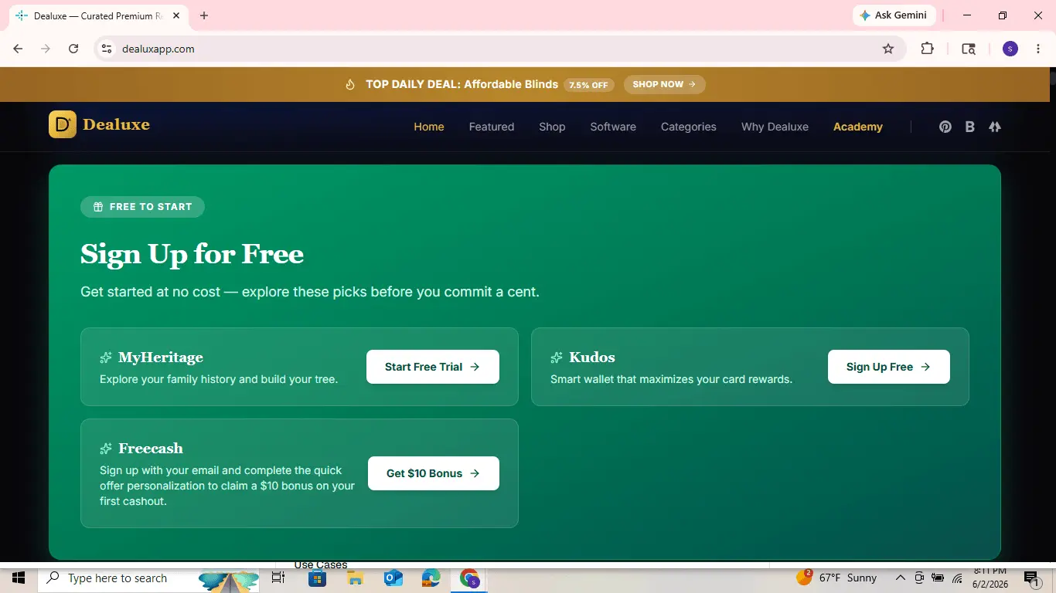Go back to previous page

[18, 49]
